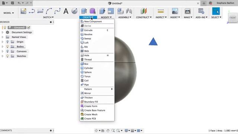The width and height of the screenshot is (238, 134).
Task: Expand the Canvases tree node
Action: pos(2,51)
